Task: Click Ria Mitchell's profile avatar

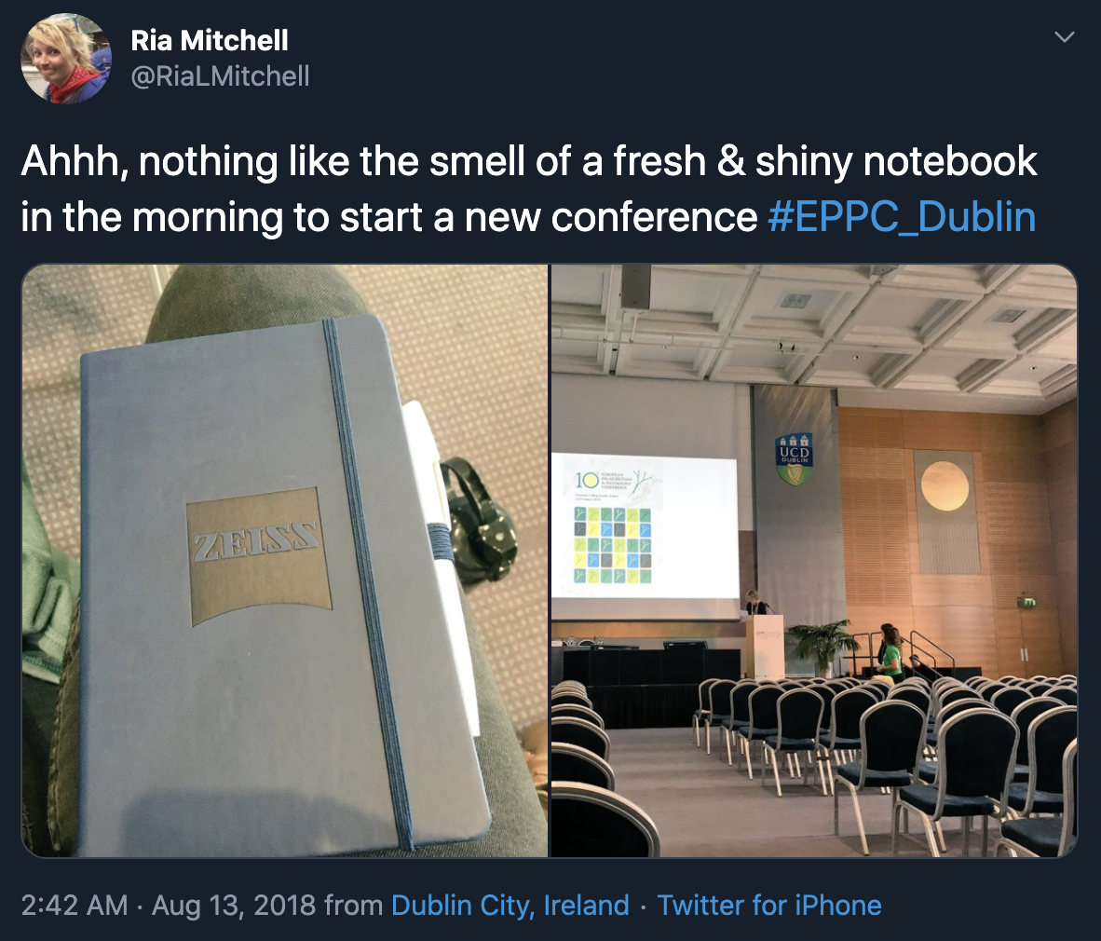Action: click(64, 60)
